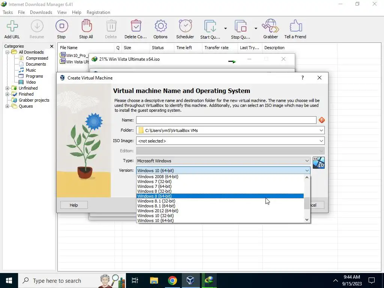Click the version list scroll up arrow

pyautogui.click(x=307, y=177)
